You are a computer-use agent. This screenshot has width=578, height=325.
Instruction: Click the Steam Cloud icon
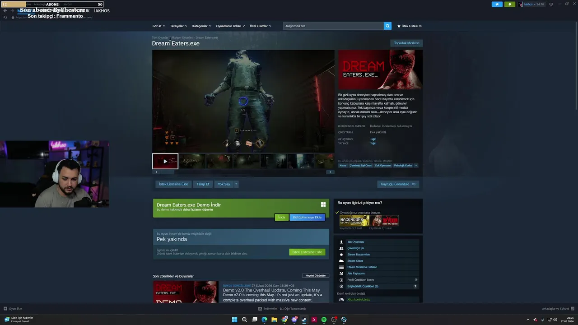click(341, 261)
